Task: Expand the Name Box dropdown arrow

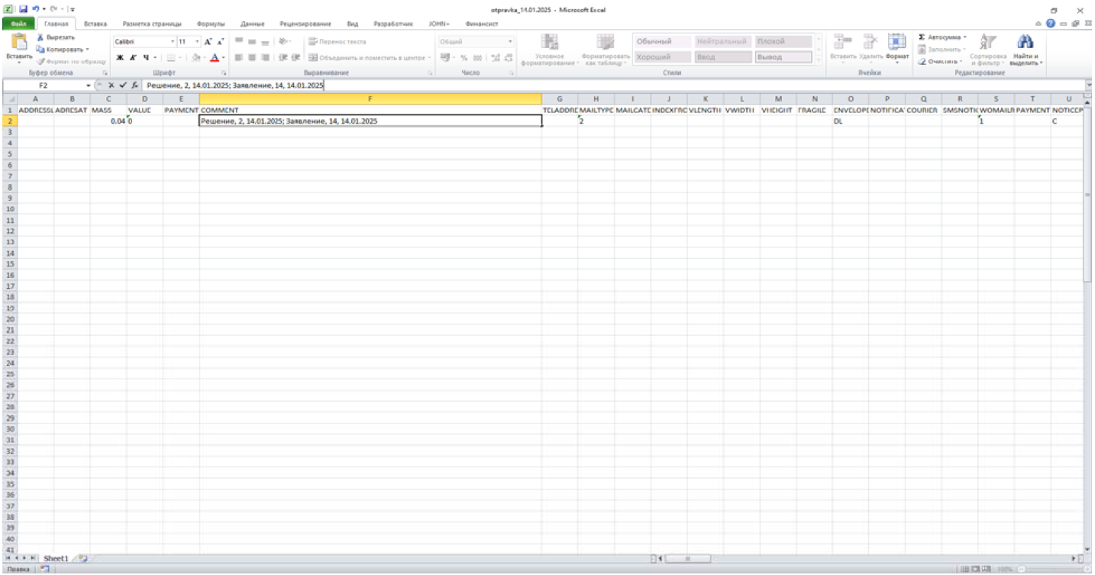Action: point(89,86)
